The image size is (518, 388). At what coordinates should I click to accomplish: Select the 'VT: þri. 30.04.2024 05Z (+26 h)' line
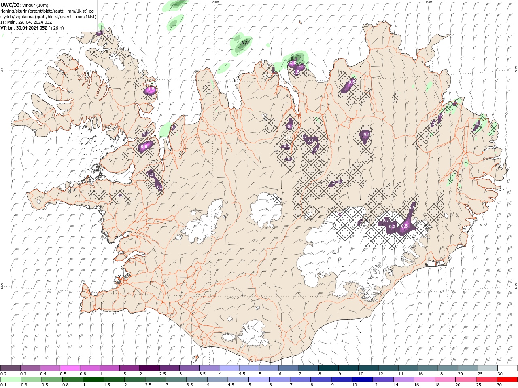click(x=32, y=28)
